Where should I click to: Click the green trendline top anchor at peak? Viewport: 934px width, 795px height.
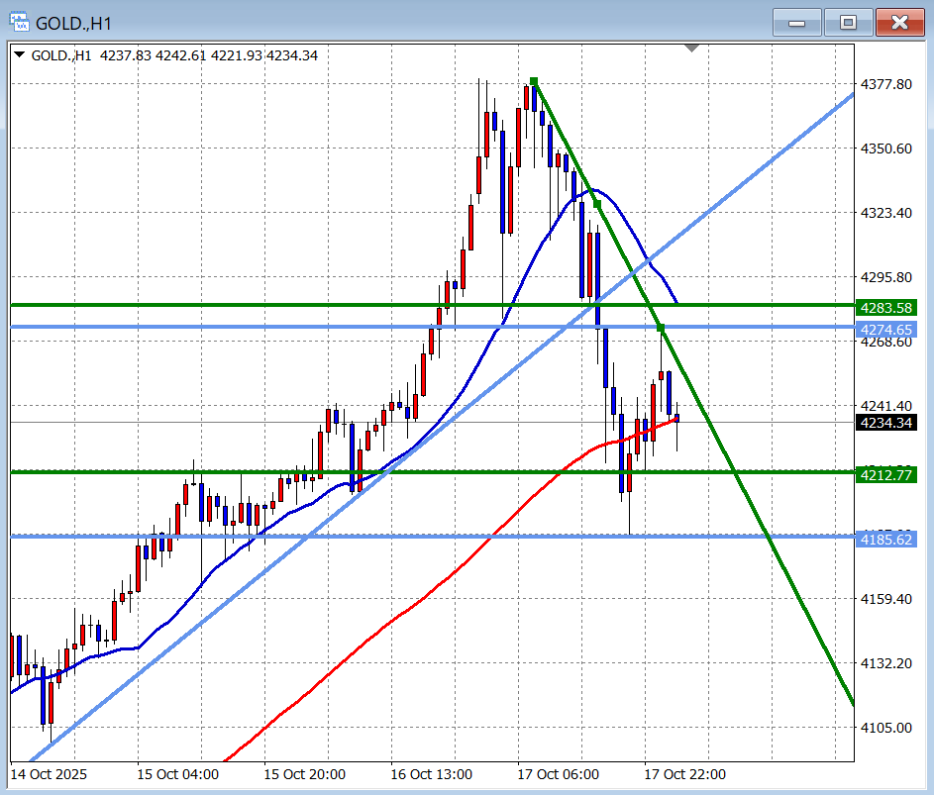point(534,81)
